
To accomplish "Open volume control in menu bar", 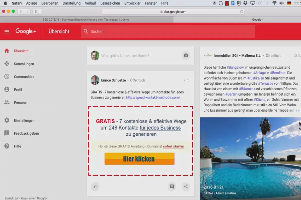I will point(281,3).
